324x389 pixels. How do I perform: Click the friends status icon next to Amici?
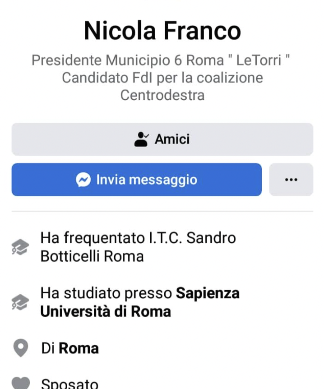click(141, 138)
